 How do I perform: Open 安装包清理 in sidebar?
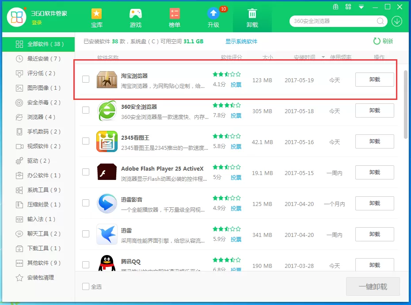[38, 278]
